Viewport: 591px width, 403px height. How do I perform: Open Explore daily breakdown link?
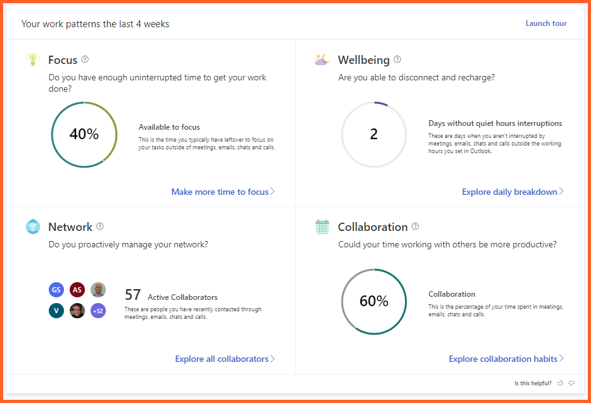pyautogui.click(x=512, y=192)
